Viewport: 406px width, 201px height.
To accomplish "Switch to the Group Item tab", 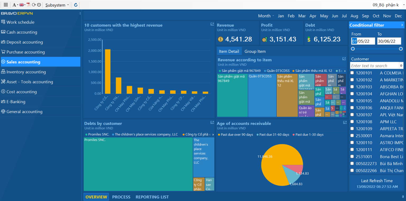I will 255,51.
